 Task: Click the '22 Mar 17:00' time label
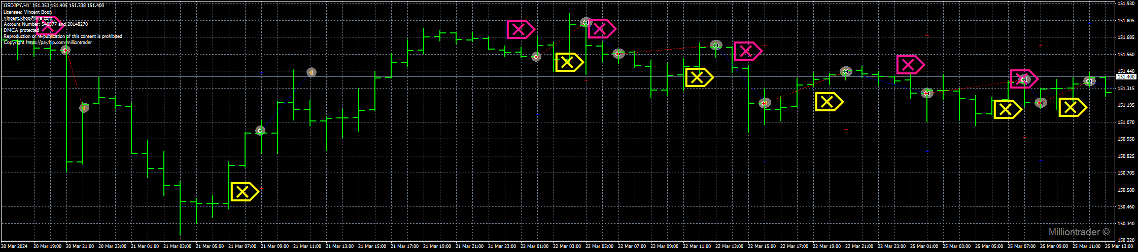tap(794, 246)
